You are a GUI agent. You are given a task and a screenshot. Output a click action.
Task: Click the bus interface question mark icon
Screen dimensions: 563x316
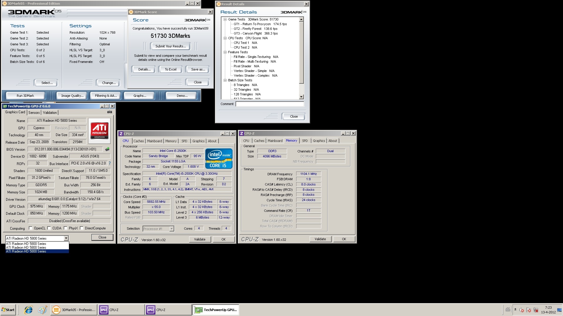tap(110, 163)
